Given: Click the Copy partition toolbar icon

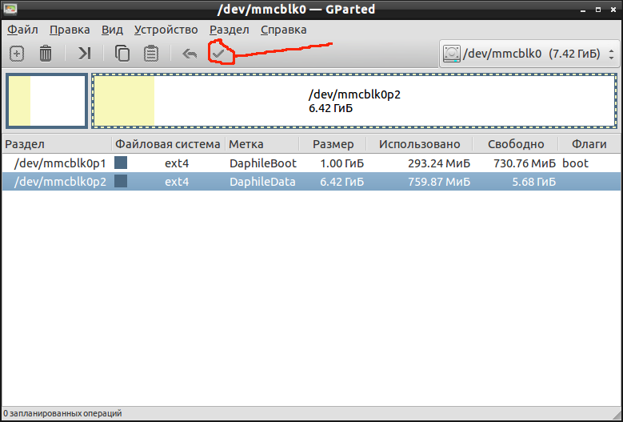Looking at the screenshot, I should point(122,54).
